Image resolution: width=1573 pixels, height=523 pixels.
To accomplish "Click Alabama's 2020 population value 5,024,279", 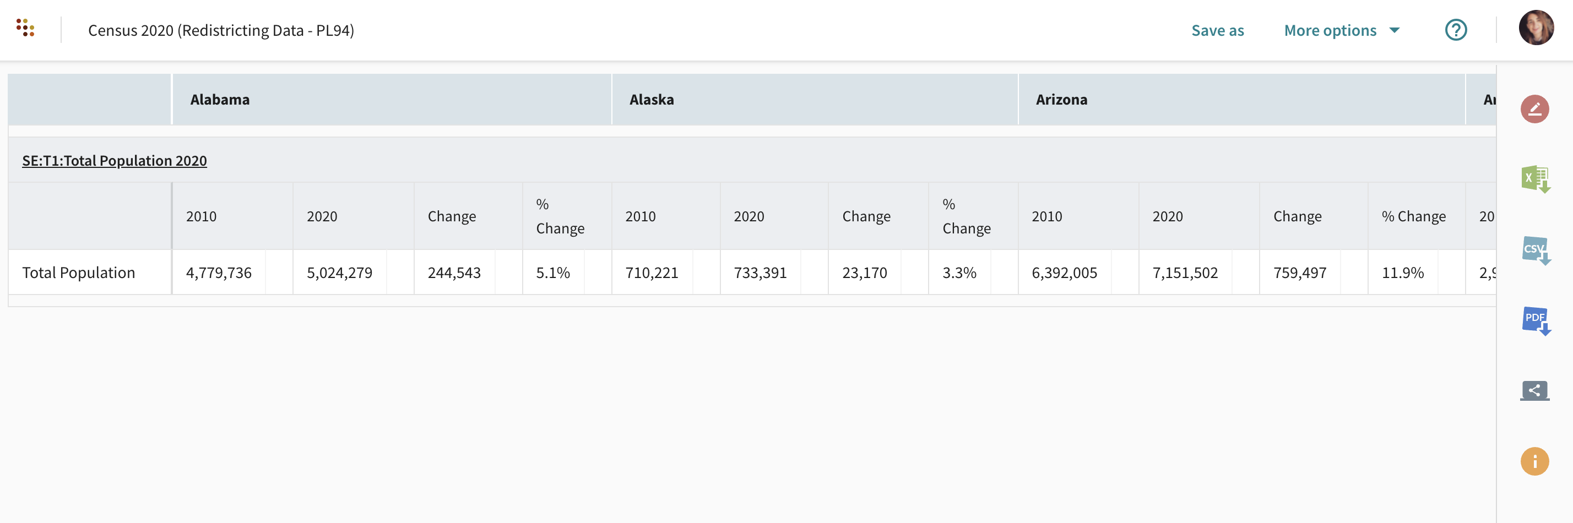I will coord(339,273).
